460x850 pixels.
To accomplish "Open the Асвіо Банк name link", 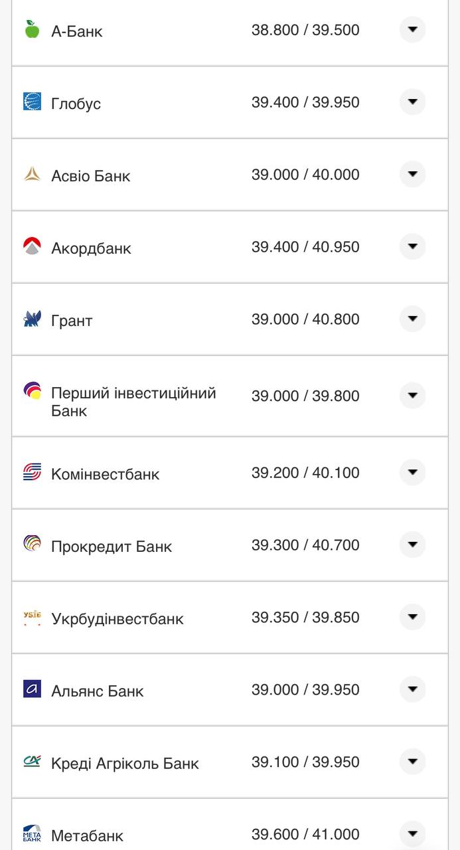I will pyautogui.click(x=90, y=176).
